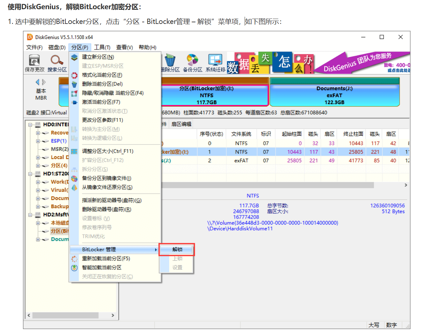Switch to the 扇区编辑 tab
Image resolution: width=421 pixels, height=333 pixels.
(181, 124)
